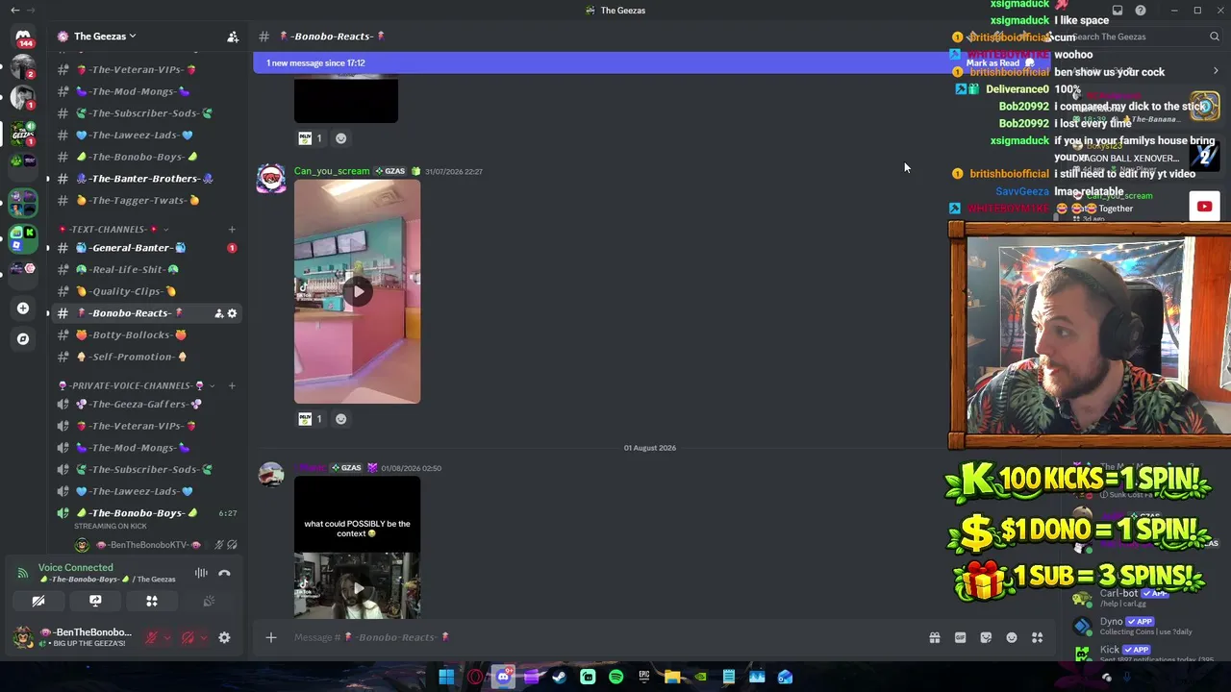Toggle the existing reaction under top black video

[311, 138]
